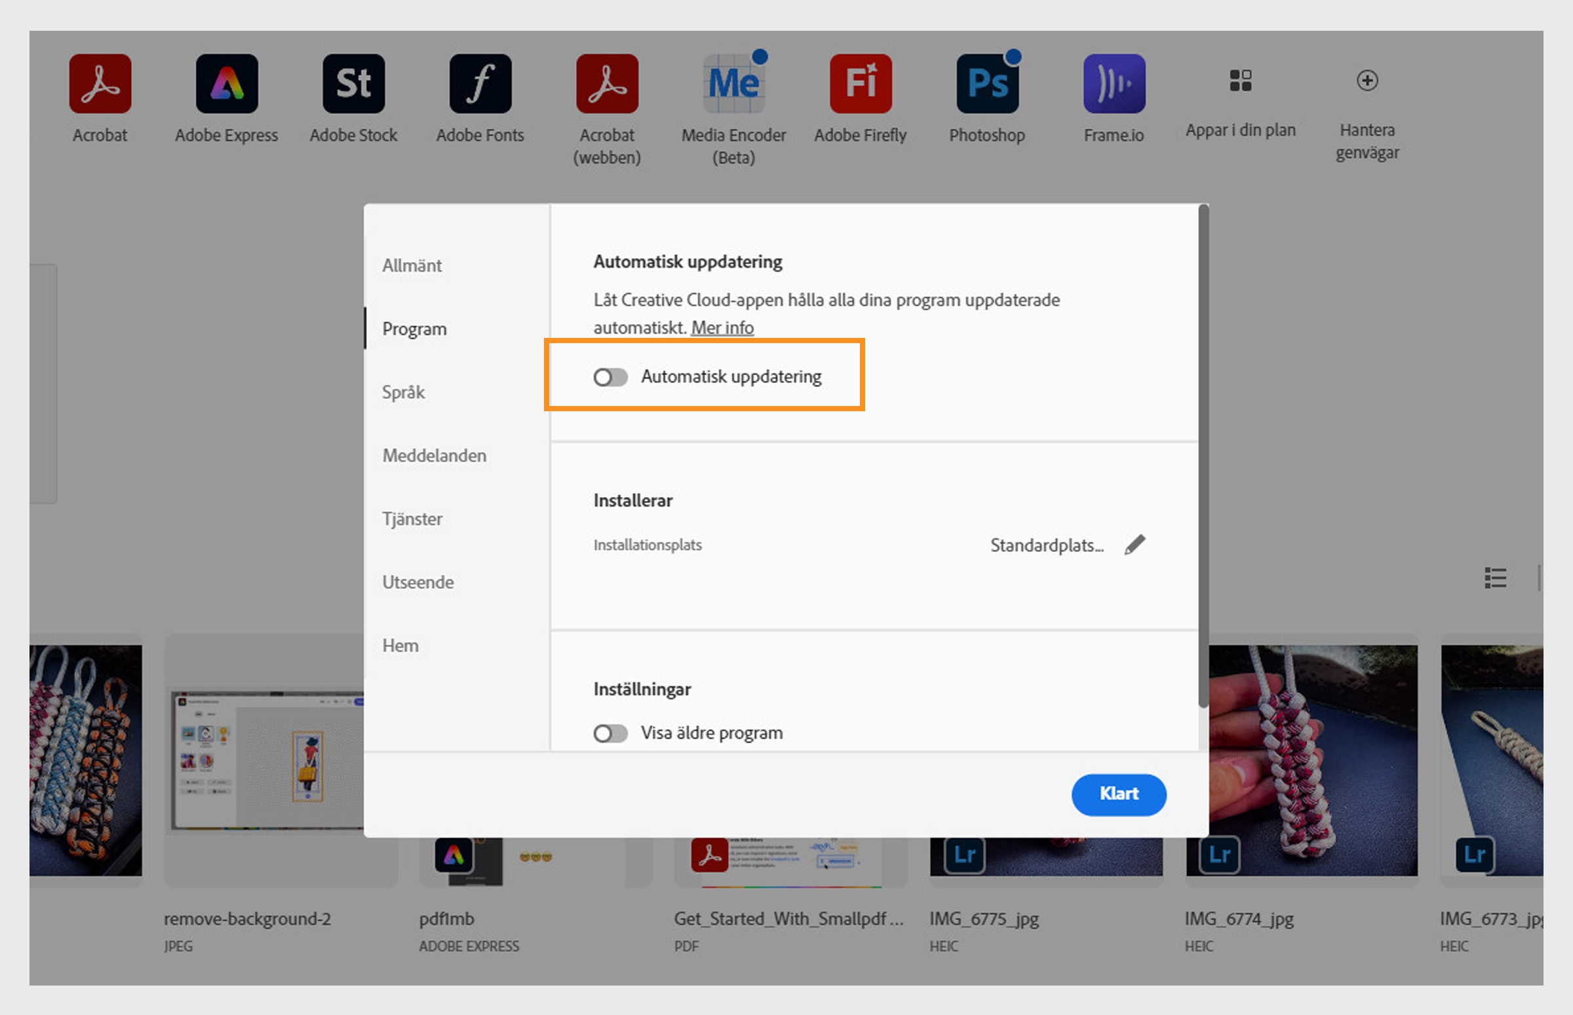Click the Klart button
This screenshot has height=1015, width=1573.
1118,794
